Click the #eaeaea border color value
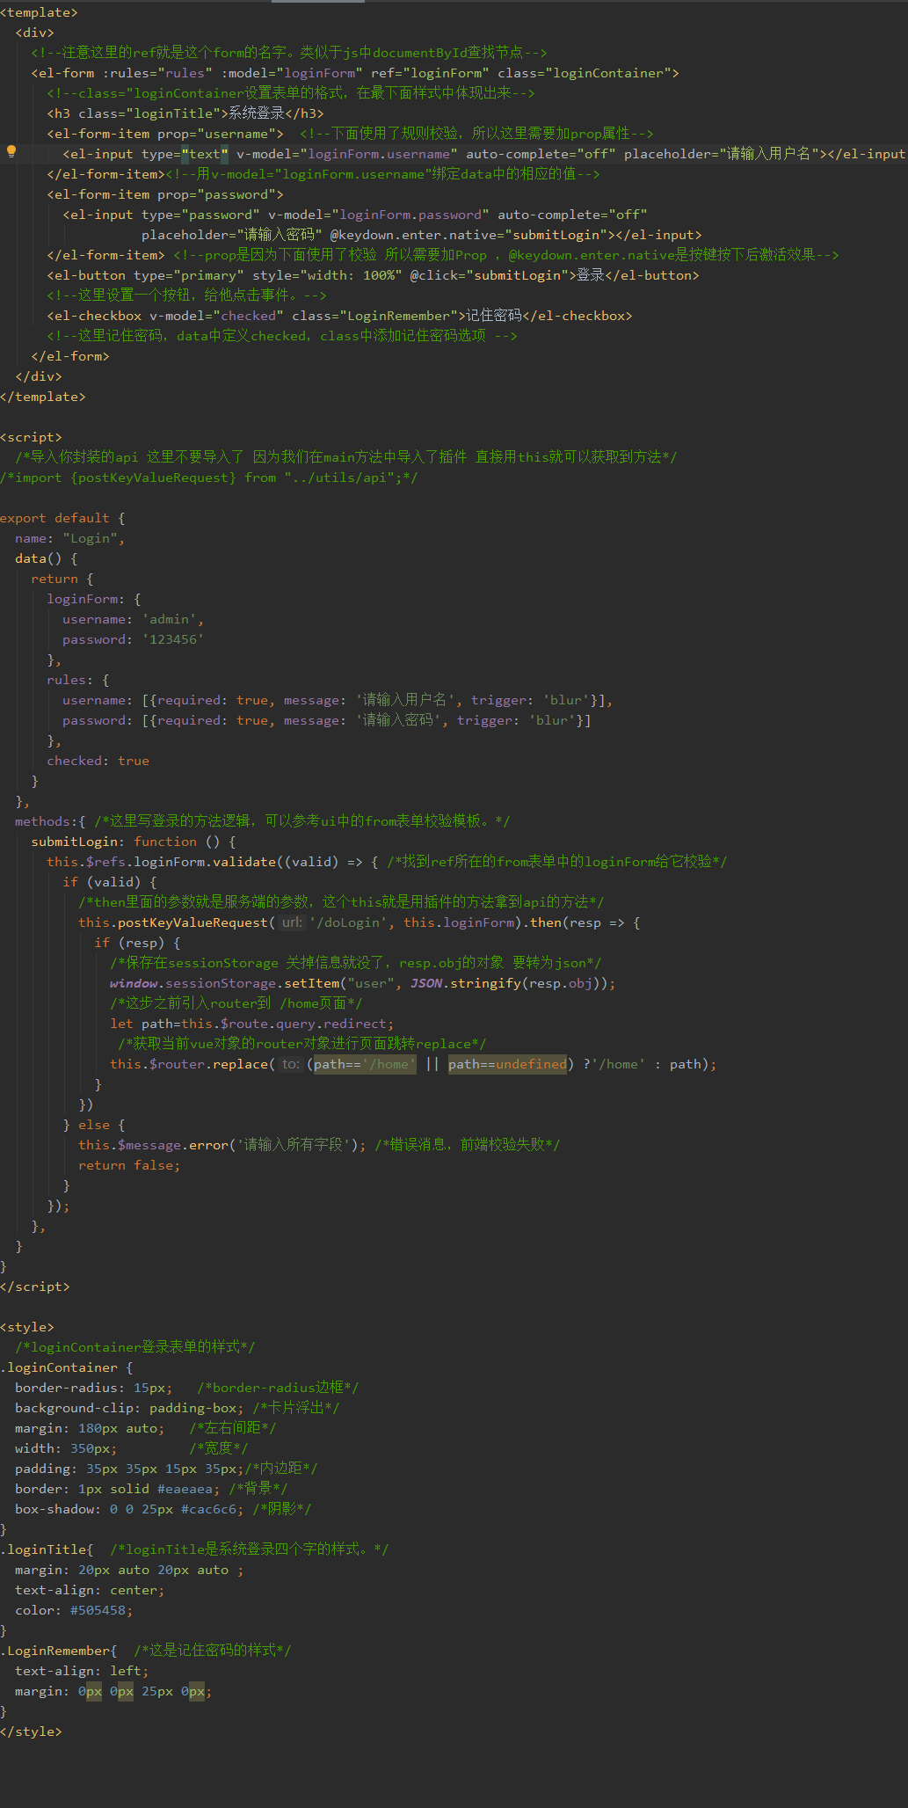Viewport: 908px width, 1808px height. 185,1489
